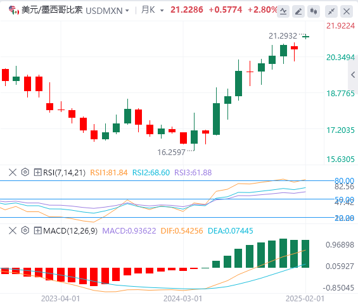The width and height of the screenshot is (358, 307).
Task: Open RSI indicator settings hexagon icon
Action: [25, 172]
